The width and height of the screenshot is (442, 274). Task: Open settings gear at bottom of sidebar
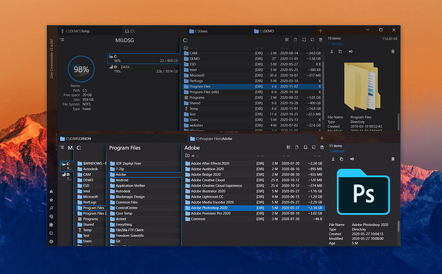click(51, 241)
